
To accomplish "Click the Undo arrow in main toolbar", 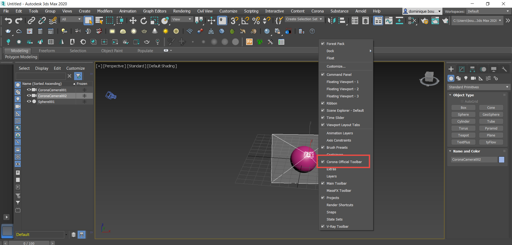I will click(8, 20).
